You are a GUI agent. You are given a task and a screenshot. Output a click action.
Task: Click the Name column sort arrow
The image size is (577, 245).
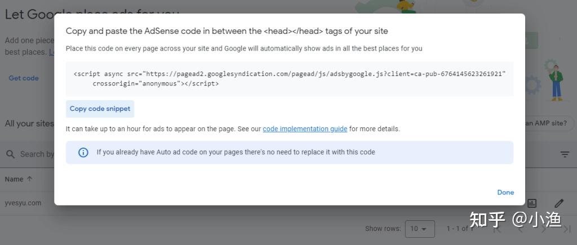click(29, 179)
